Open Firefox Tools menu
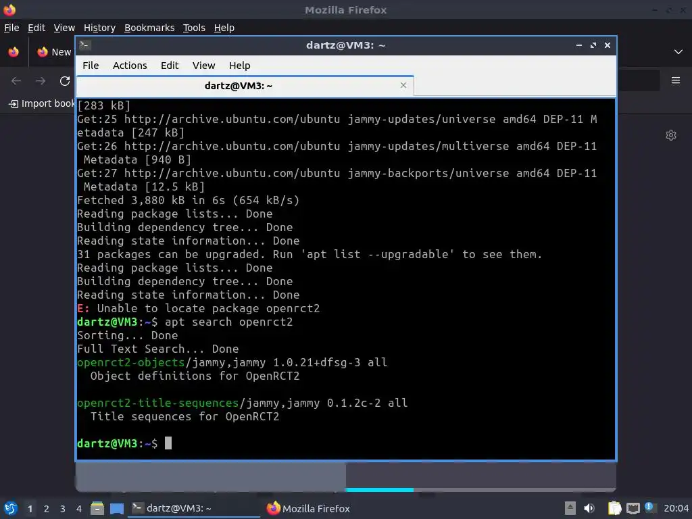Viewport: 692px width, 519px height. (x=194, y=28)
